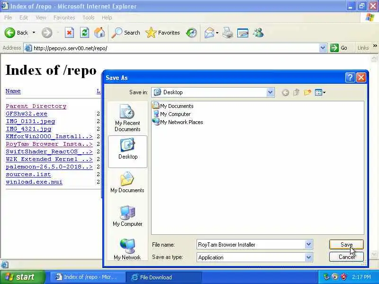Expand the Save in Desktop dropdown

(270, 92)
